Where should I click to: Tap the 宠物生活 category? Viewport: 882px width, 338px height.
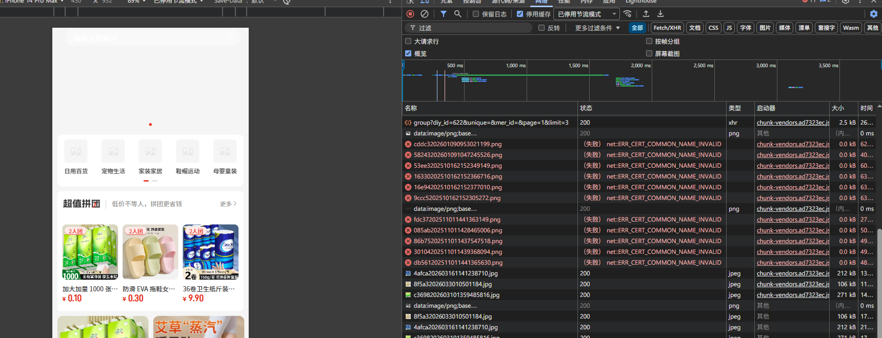113,157
